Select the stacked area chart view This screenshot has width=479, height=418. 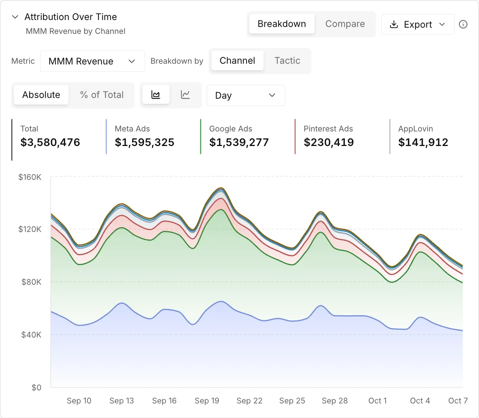click(x=156, y=95)
